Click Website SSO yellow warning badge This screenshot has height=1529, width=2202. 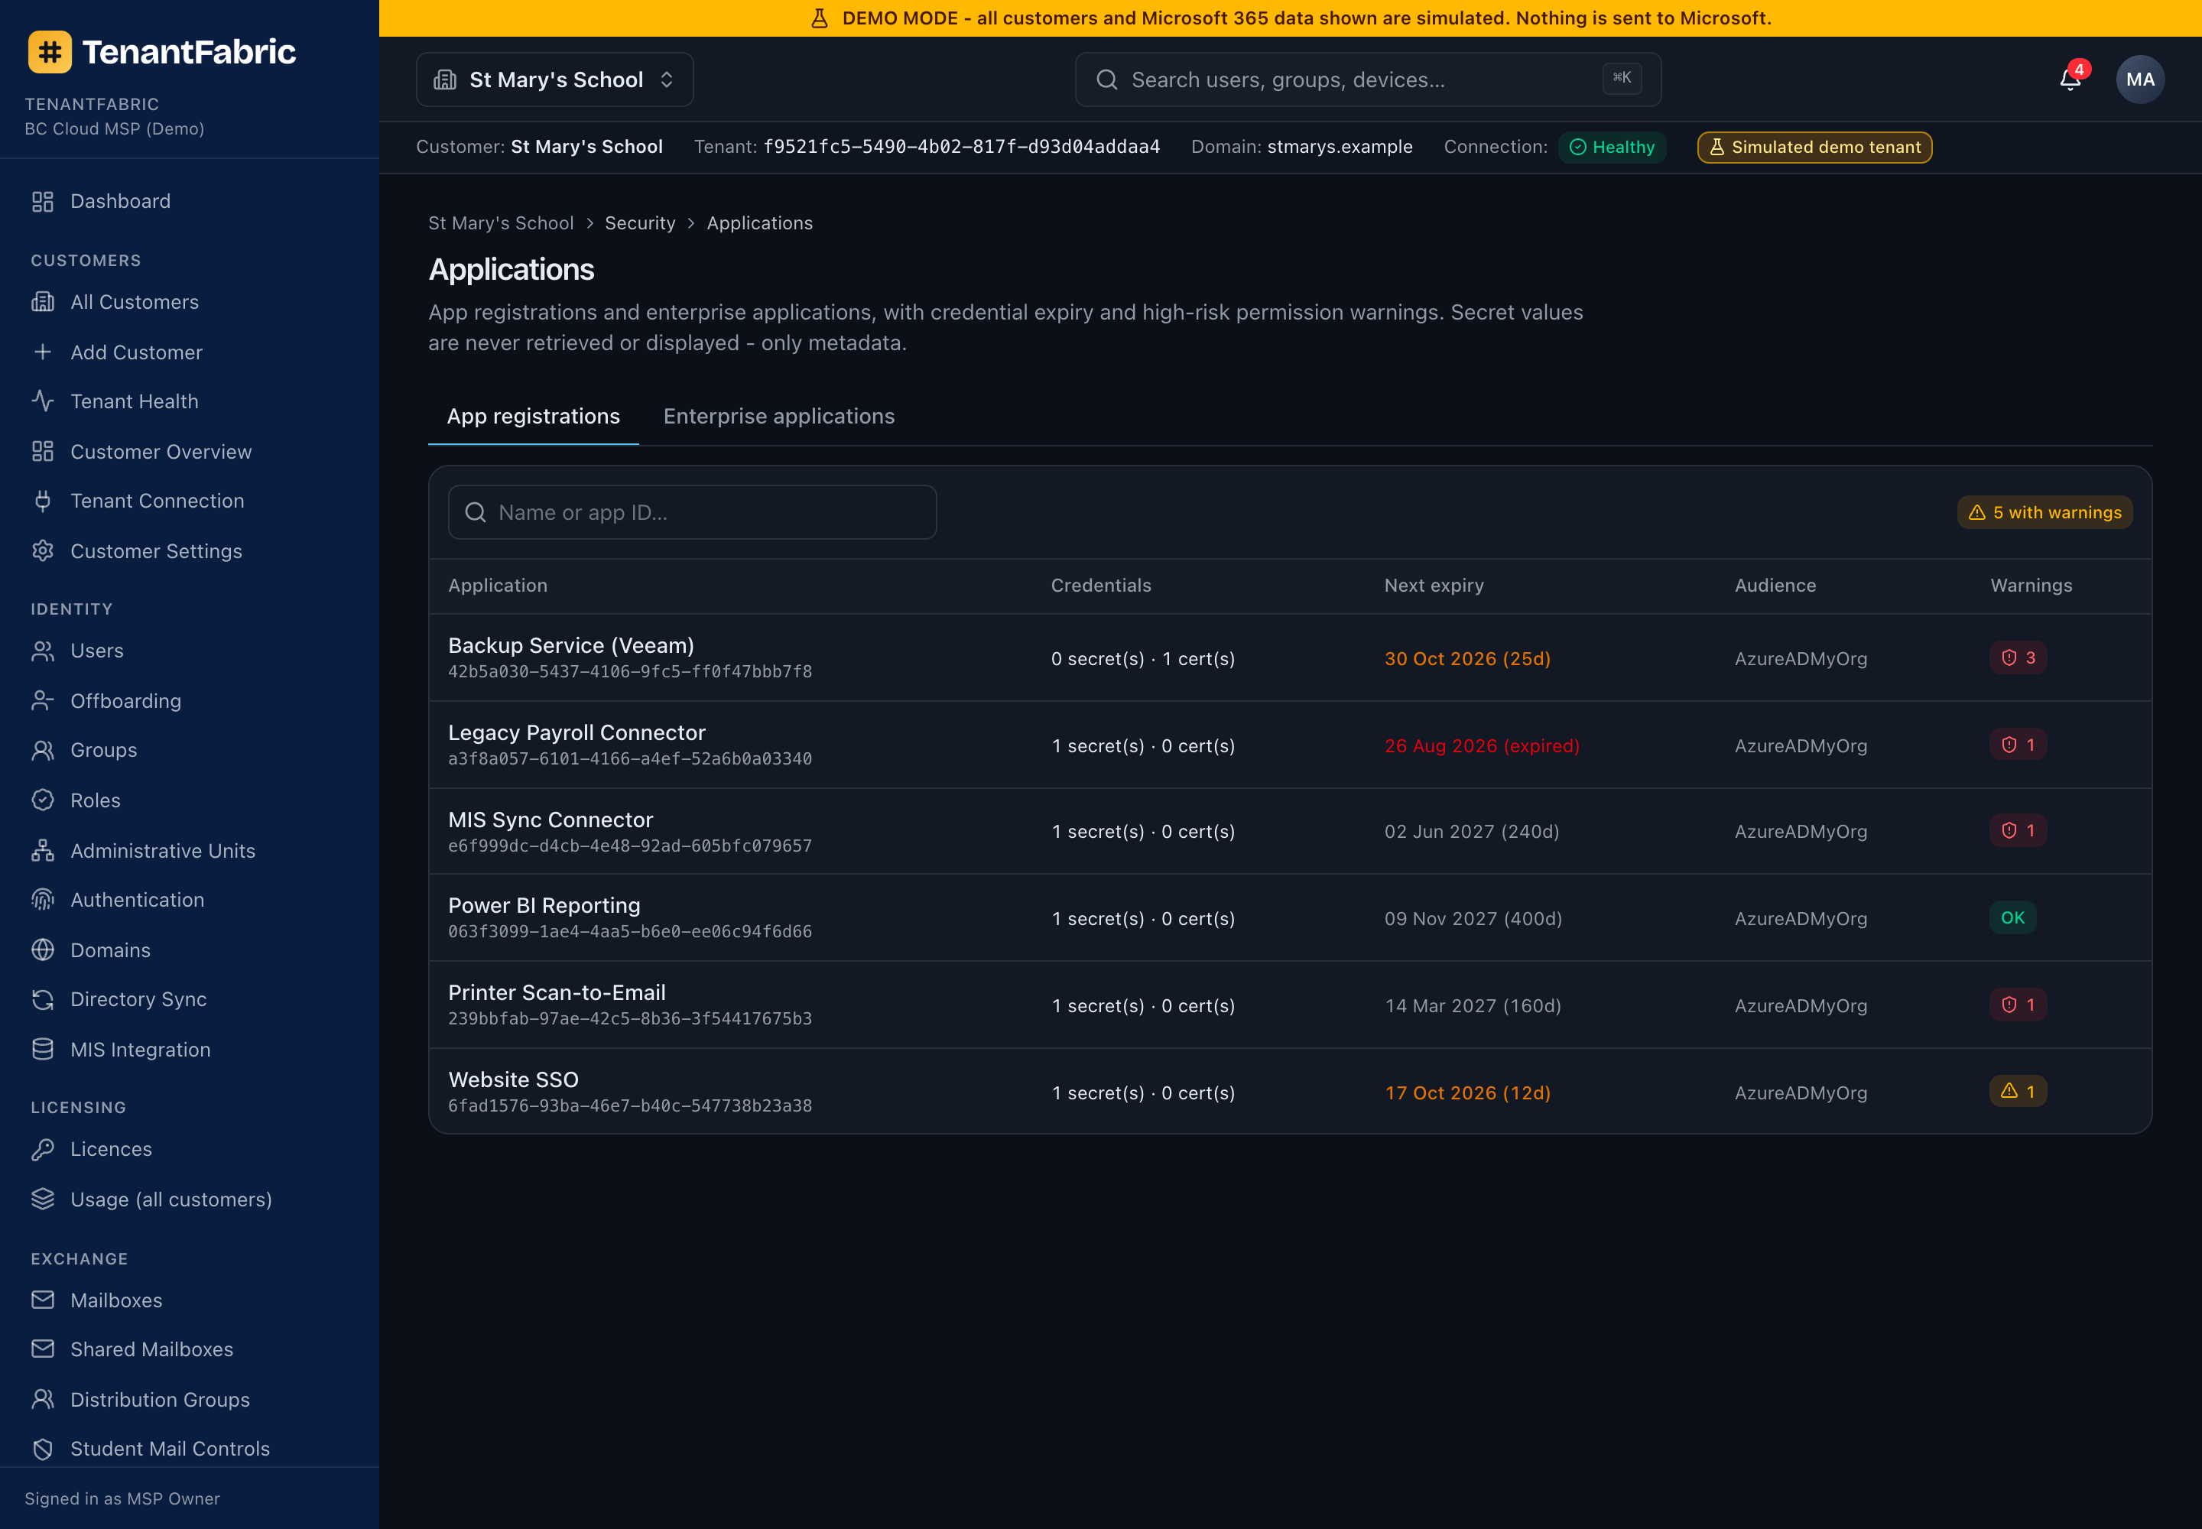tap(2018, 1091)
